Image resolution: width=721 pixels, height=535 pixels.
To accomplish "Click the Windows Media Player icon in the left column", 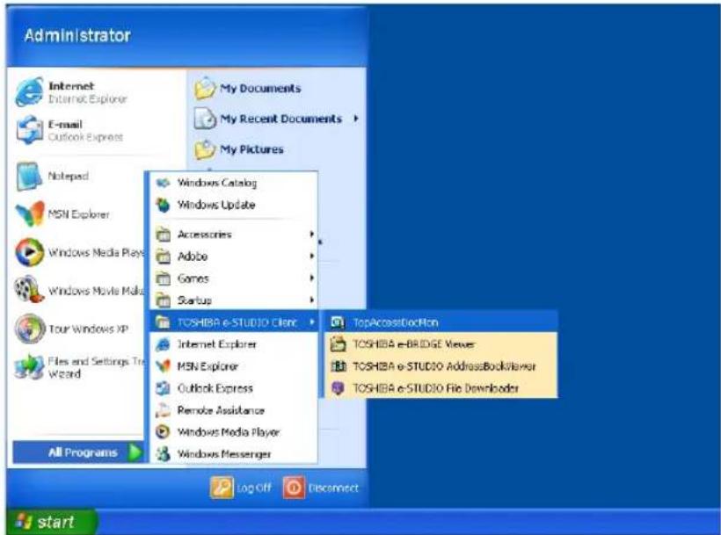I will click(x=29, y=252).
